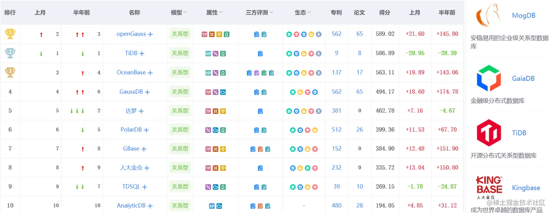Click the orange clipboard icon in GBase evaluations
The width and height of the screenshot is (552, 213).
tap(260, 149)
